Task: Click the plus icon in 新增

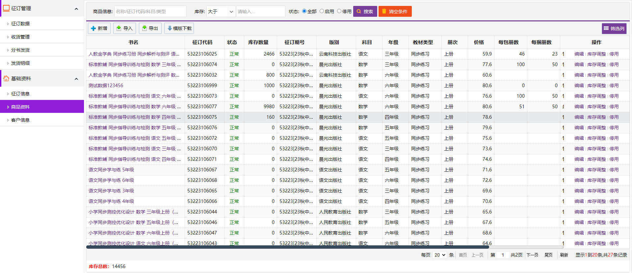Action: point(93,28)
